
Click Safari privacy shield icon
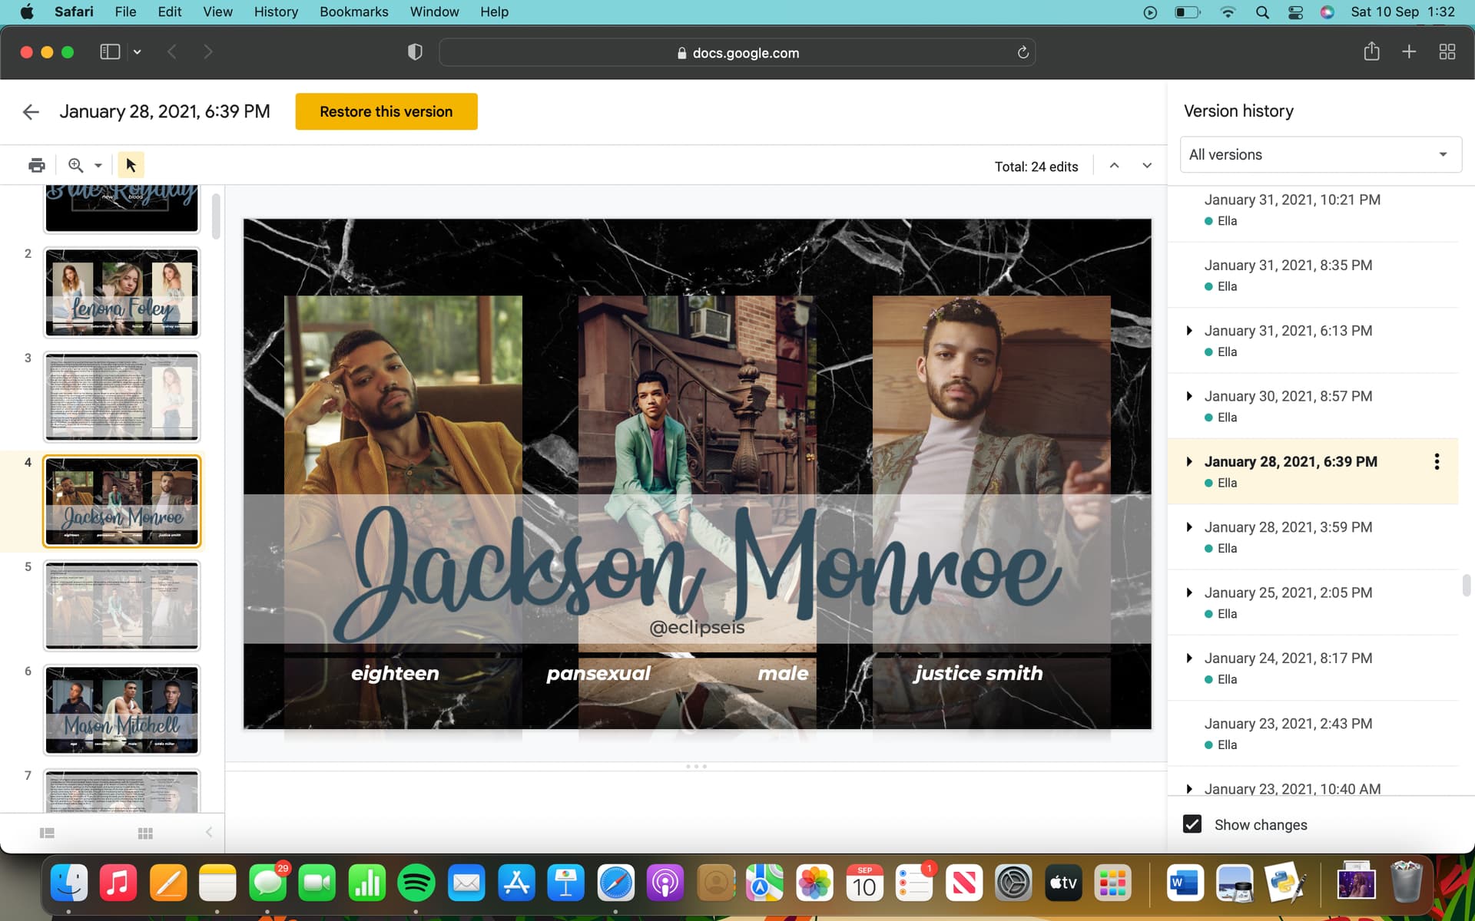415,52
